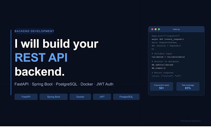This screenshot has width=211, height=128.
Task: Click the yellow minimize dot in code window
Action: point(155,29)
